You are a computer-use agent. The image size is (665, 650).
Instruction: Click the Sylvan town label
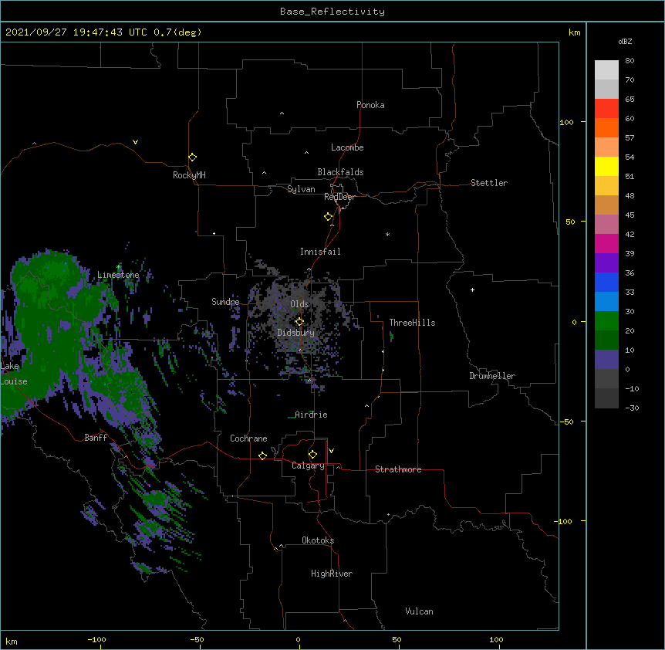[x=301, y=189]
